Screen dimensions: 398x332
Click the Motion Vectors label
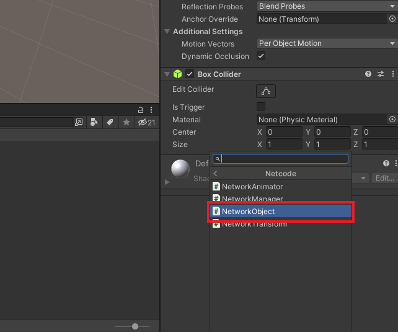[x=208, y=44]
